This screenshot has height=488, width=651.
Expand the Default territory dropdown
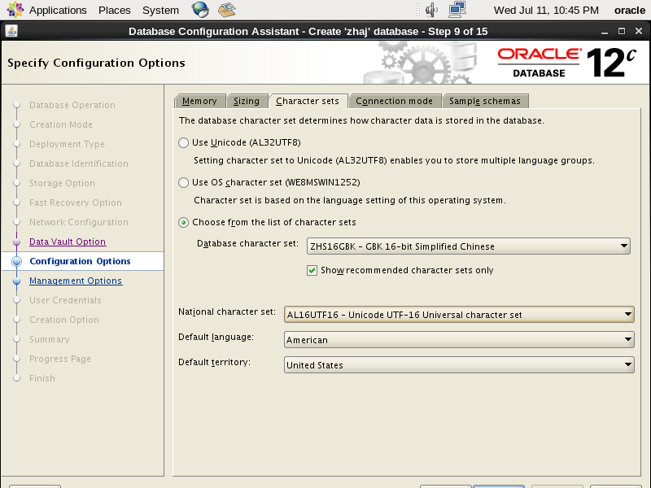459,365
